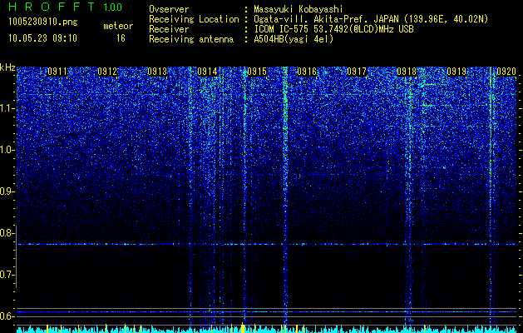Click the kHz axis unit label
The image size is (523, 333).
(7, 67)
